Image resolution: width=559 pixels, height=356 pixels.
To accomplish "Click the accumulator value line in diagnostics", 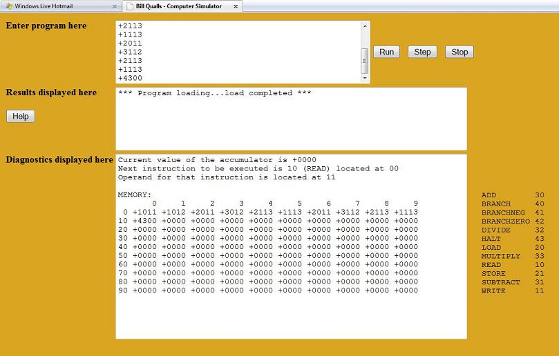I will point(217,160).
